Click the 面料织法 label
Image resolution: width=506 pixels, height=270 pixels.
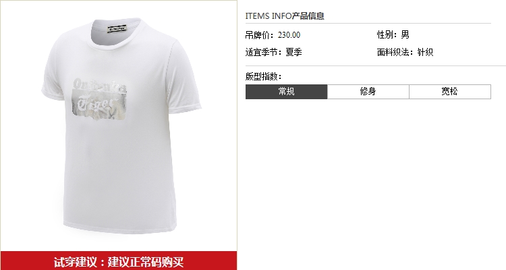[395, 52]
